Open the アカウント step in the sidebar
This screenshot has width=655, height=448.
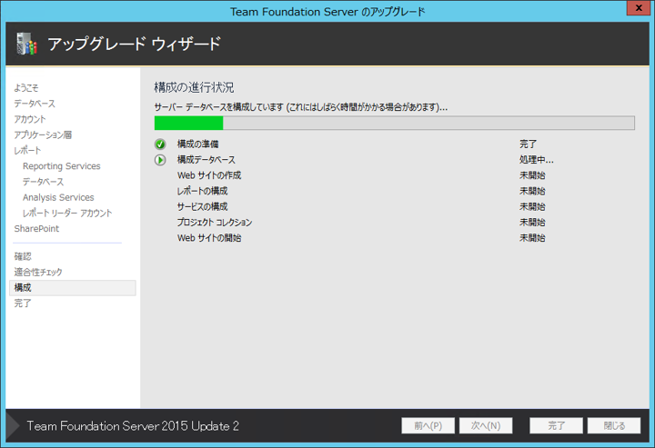(x=30, y=119)
